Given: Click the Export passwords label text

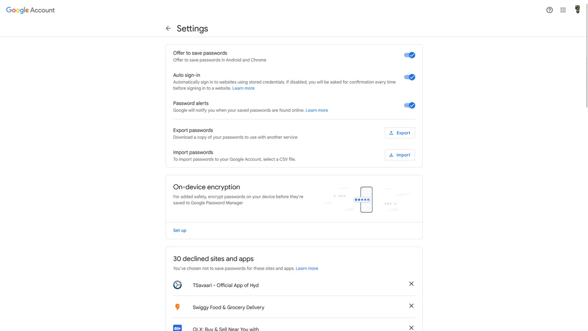Looking at the screenshot, I should coord(193,130).
